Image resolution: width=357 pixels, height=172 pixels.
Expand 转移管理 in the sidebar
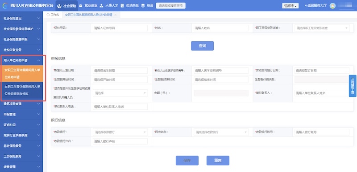click(x=21, y=167)
